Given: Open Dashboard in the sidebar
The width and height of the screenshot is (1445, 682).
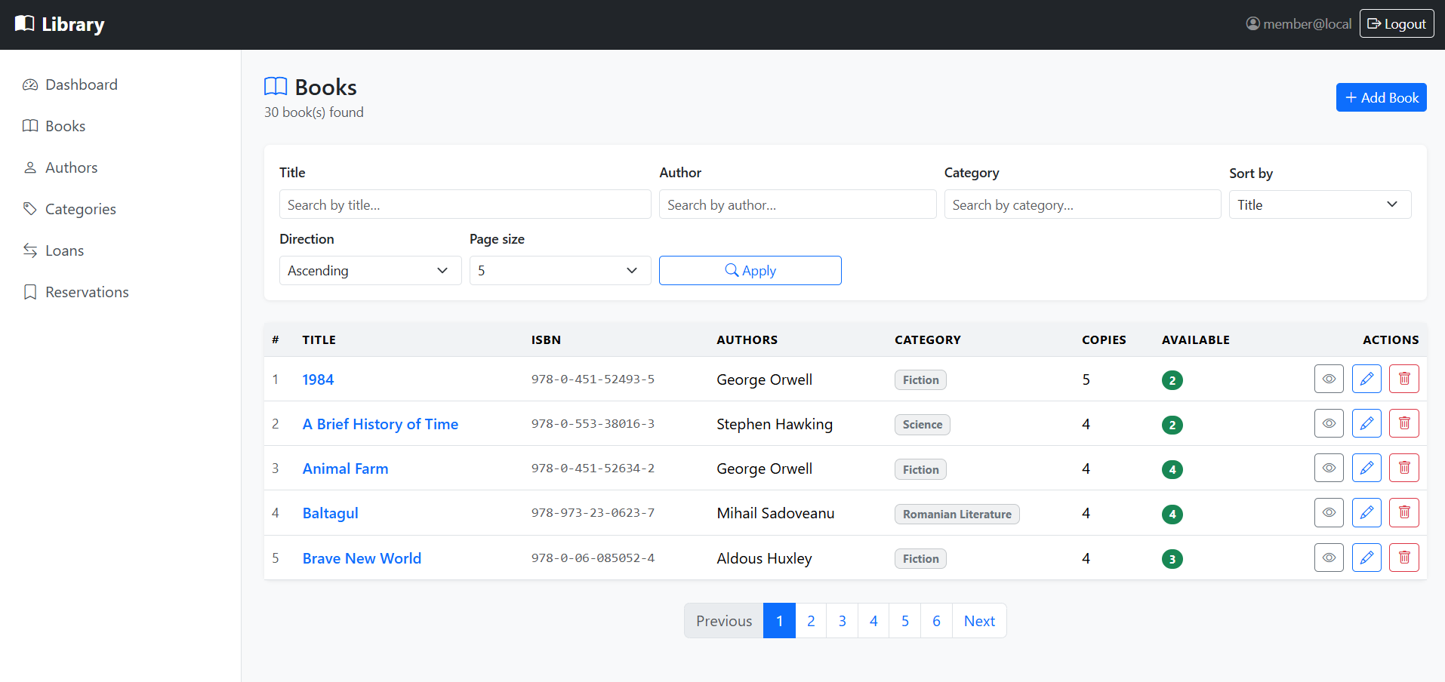Looking at the screenshot, I should point(70,84).
